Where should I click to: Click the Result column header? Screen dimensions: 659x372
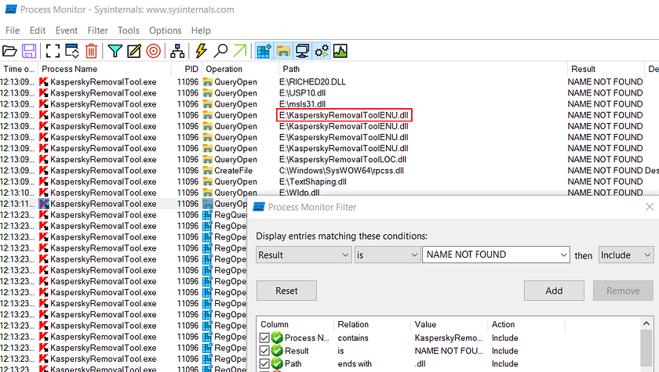coord(605,69)
